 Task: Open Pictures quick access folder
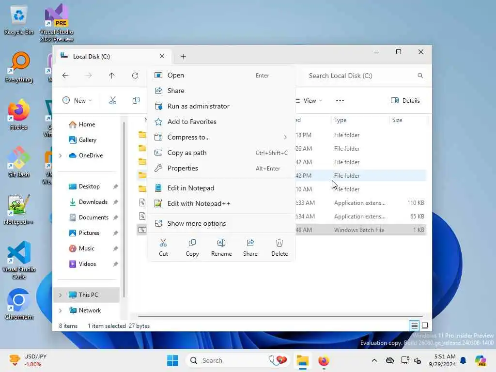(89, 233)
